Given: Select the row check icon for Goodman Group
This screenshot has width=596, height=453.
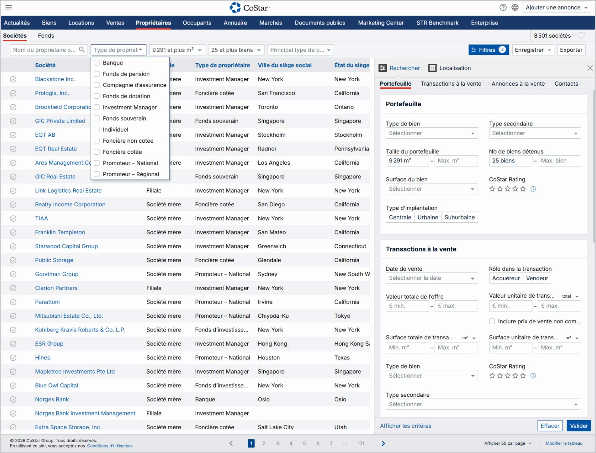Looking at the screenshot, I should [x=13, y=274].
